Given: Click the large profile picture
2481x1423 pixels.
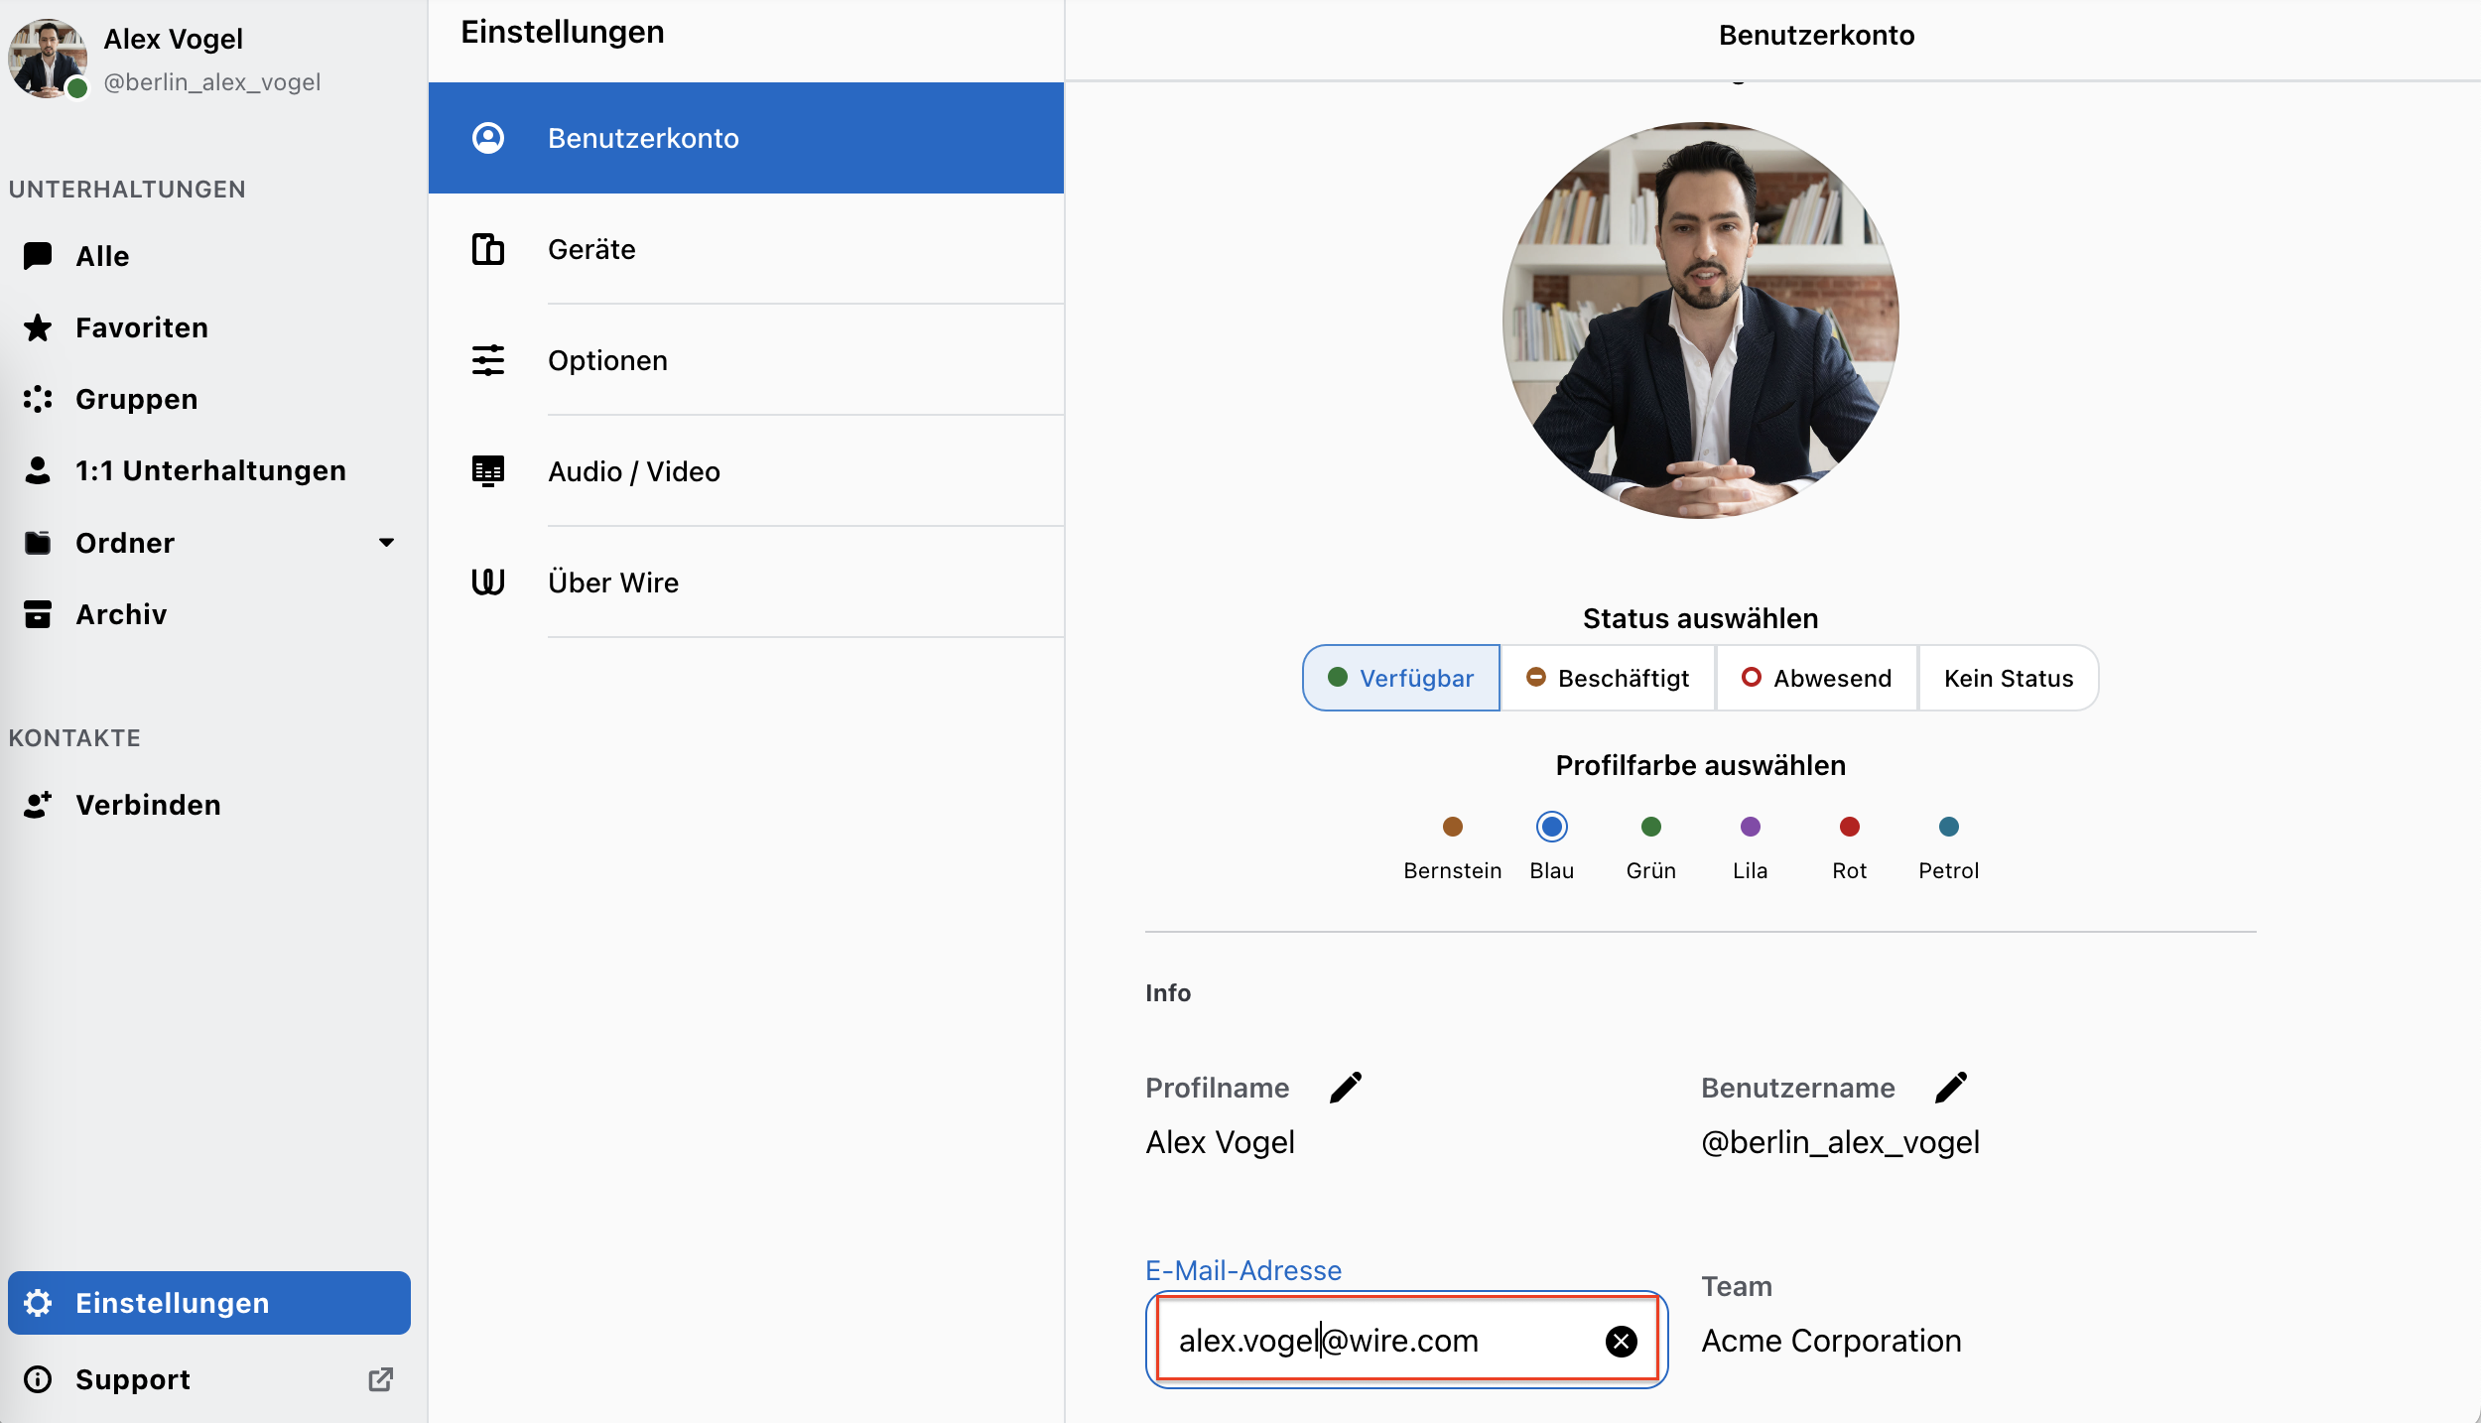Looking at the screenshot, I should pos(1701,321).
